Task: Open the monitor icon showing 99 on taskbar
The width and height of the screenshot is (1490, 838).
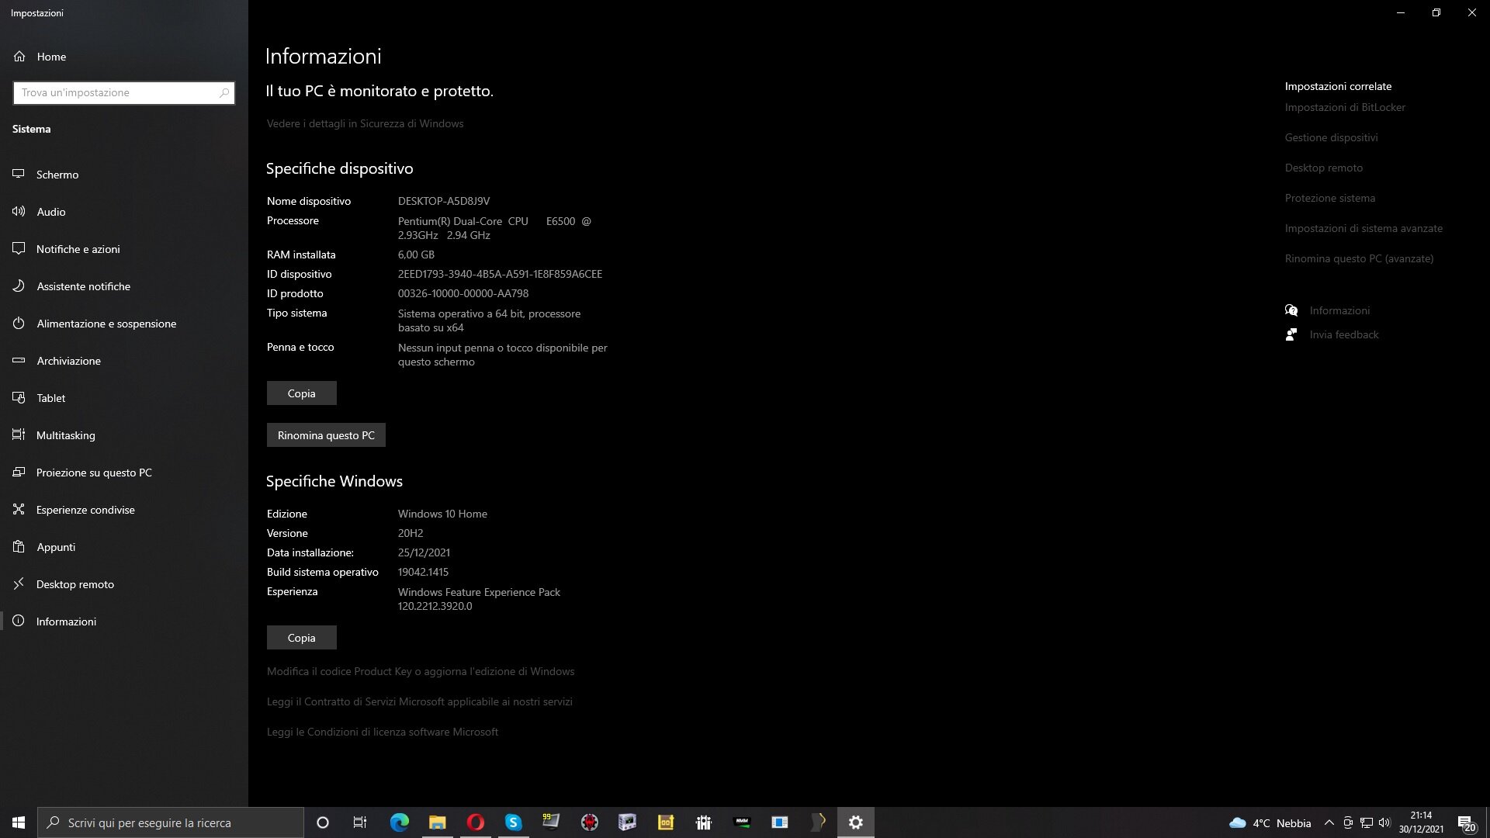Action: pos(551,821)
